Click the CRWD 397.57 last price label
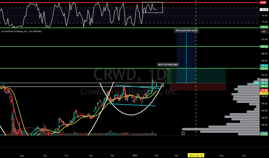 260,83
